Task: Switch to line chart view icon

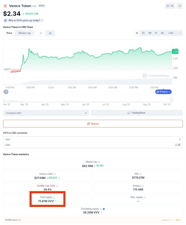Action: 41,33
